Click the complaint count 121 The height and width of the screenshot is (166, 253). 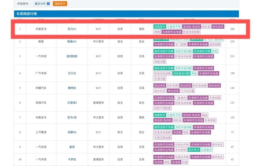point(232,103)
